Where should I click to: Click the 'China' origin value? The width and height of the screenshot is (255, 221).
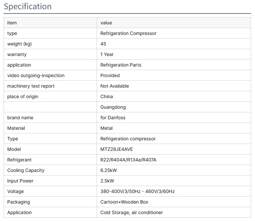tap(107, 97)
